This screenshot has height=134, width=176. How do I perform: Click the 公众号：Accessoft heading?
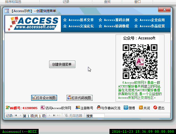click(139, 38)
